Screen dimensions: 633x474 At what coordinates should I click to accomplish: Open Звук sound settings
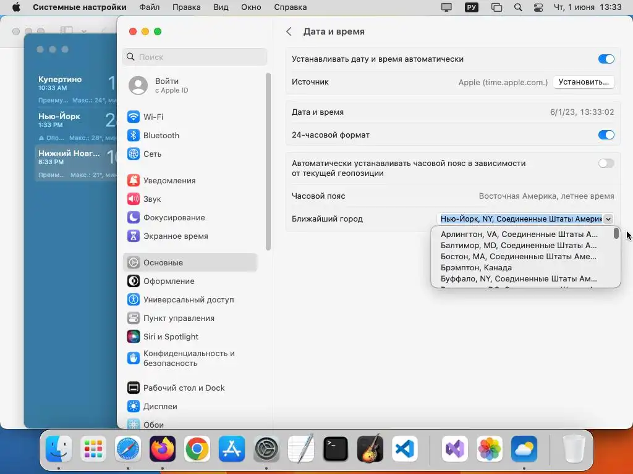[190, 199]
